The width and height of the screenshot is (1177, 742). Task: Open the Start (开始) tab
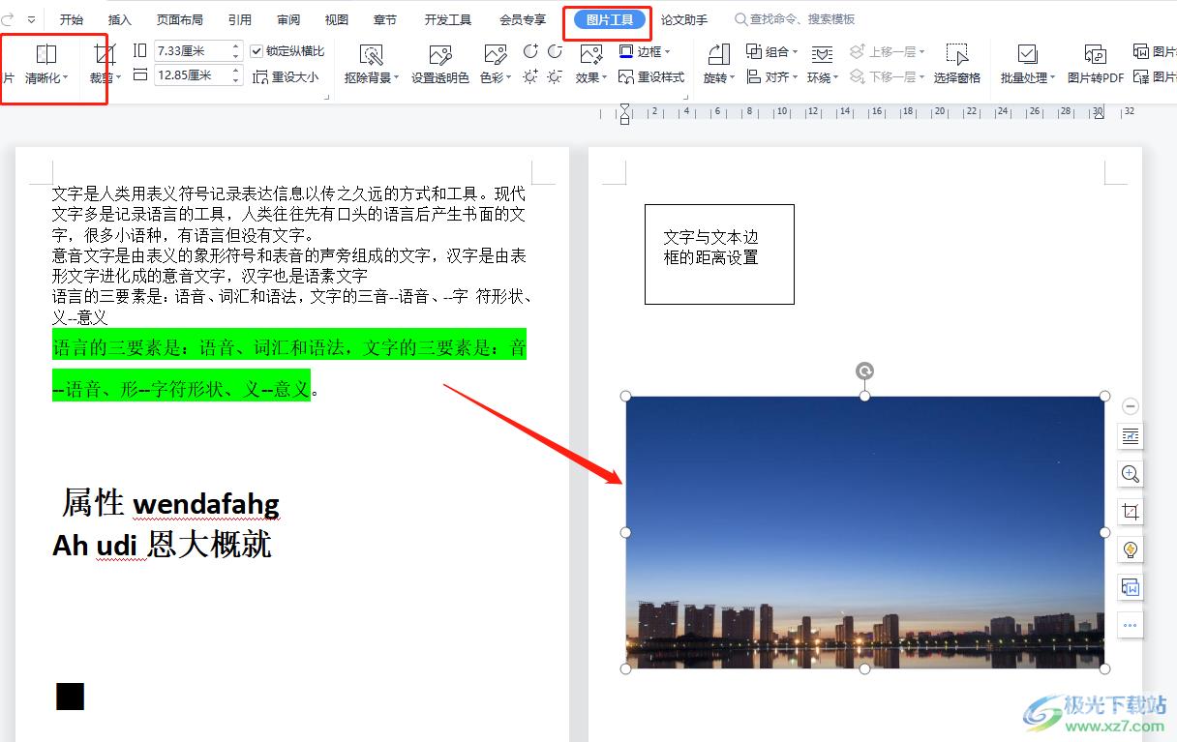[72, 19]
